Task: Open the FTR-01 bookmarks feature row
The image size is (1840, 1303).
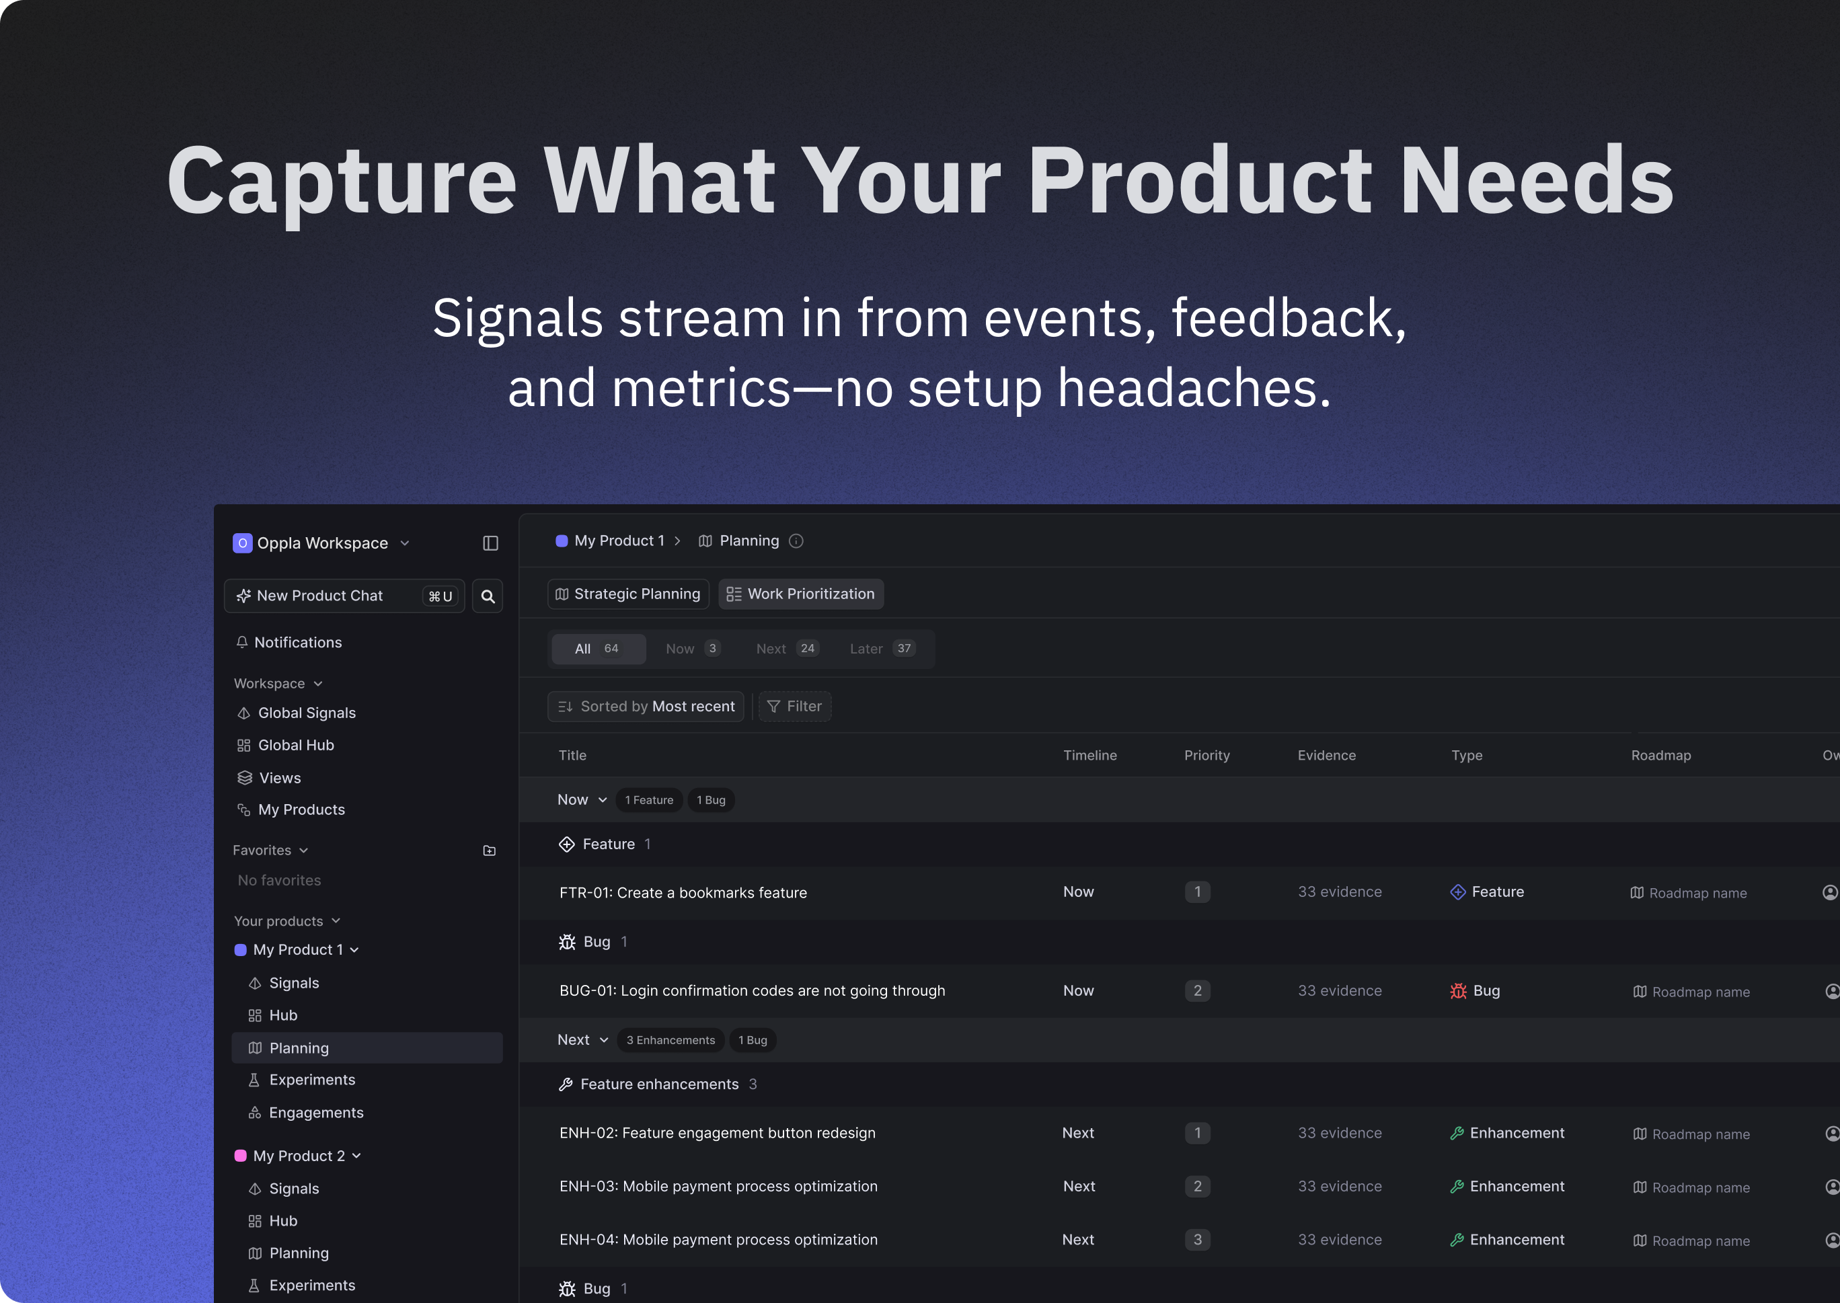Action: tap(683, 892)
